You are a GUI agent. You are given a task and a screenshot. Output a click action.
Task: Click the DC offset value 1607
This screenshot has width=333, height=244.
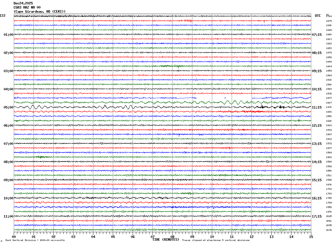click(329, 103)
